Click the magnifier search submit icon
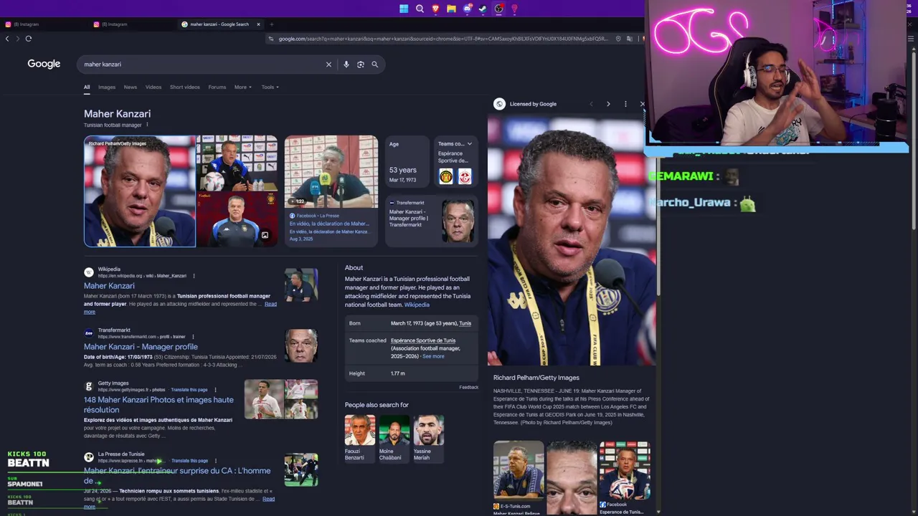The height and width of the screenshot is (516, 918). point(374,64)
